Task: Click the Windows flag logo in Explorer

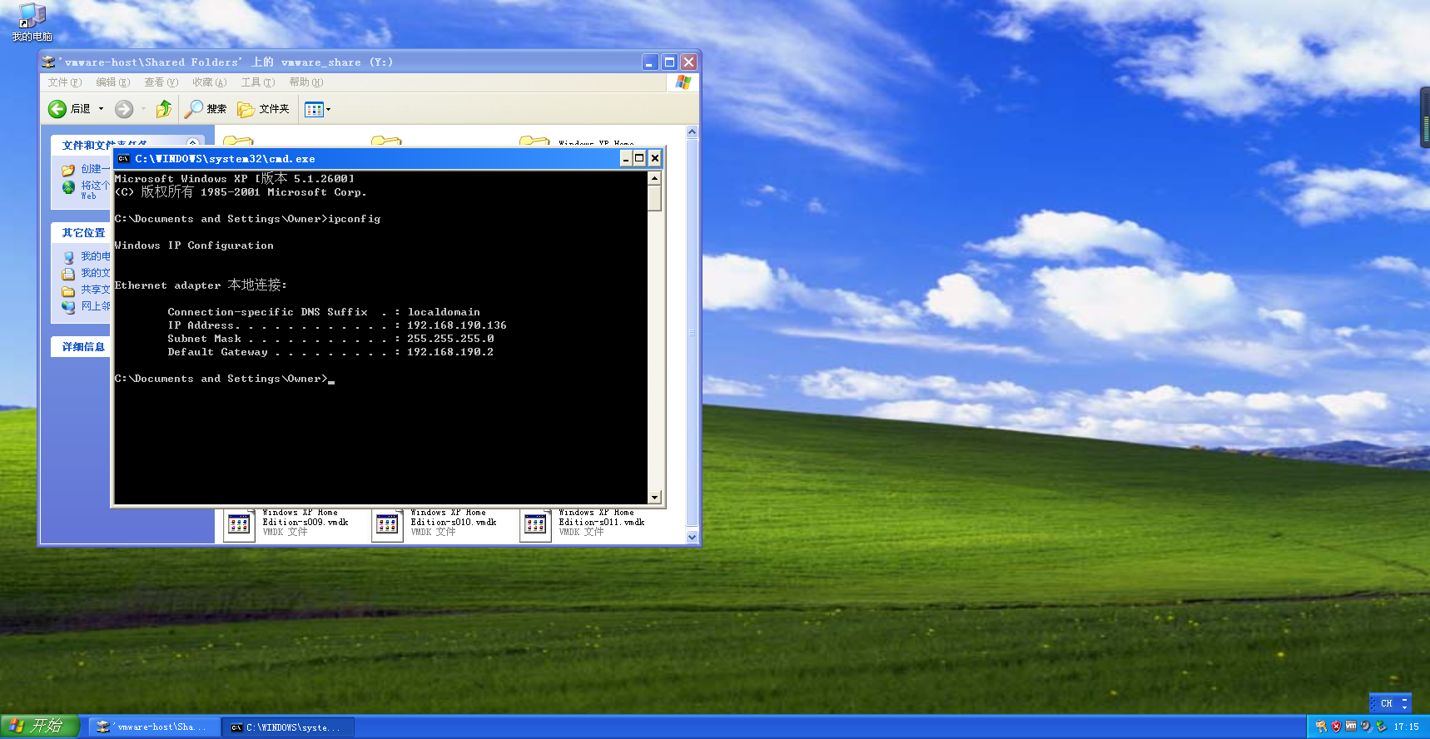Action: tap(683, 82)
